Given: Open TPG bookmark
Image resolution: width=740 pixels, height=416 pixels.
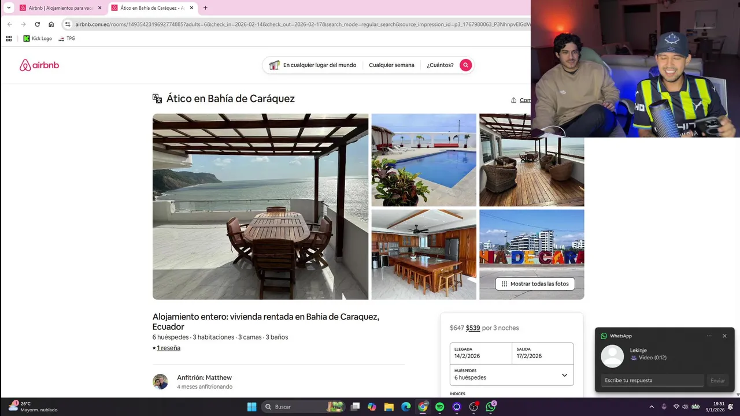Looking at the screenshot, I should 66,39.
